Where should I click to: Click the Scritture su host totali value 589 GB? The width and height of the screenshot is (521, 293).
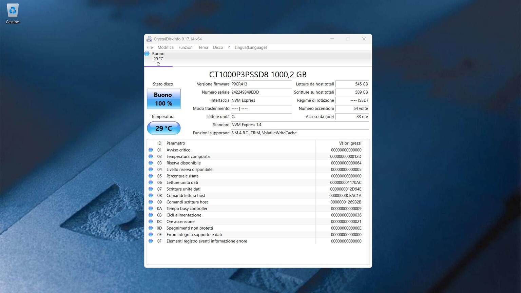[352, 92]
